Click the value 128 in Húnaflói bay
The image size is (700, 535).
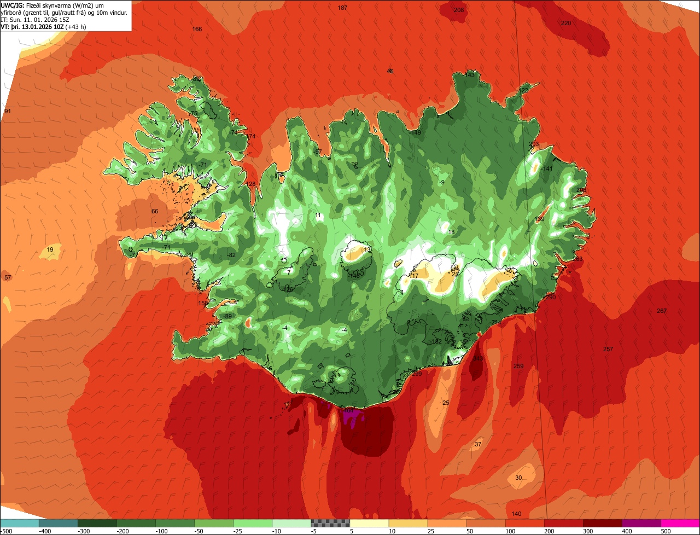[251, 184]
